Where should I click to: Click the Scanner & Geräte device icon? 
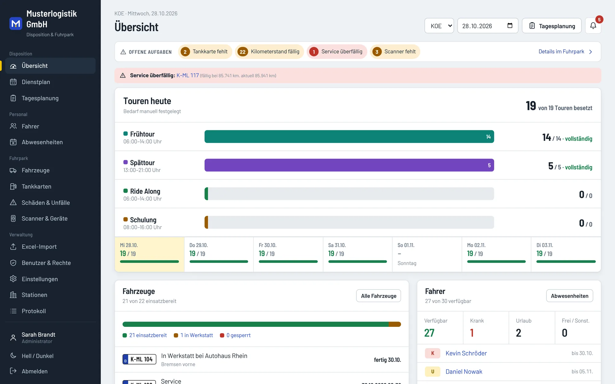coord(13,218)
